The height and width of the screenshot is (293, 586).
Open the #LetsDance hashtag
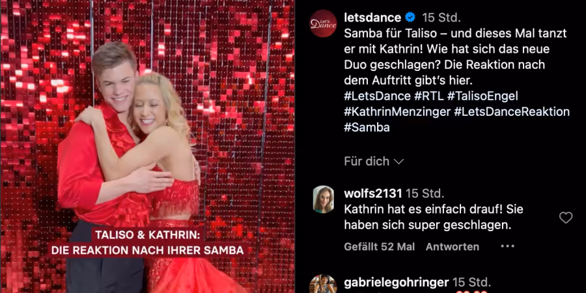click(377, 96)
